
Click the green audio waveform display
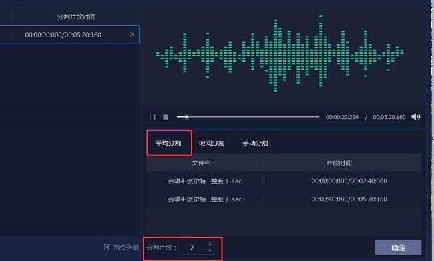pos(280,53)
